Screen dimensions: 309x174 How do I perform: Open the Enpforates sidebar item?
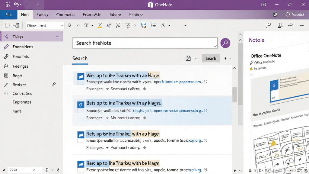tap(22, 102)
